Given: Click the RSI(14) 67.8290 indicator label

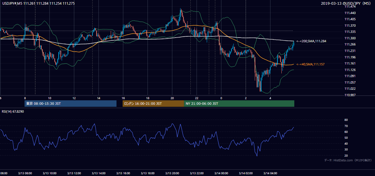Looking at the screenshot, I should coord(13,111).
